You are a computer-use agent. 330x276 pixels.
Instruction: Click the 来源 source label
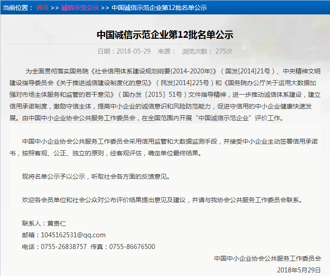tap(166, 51)
